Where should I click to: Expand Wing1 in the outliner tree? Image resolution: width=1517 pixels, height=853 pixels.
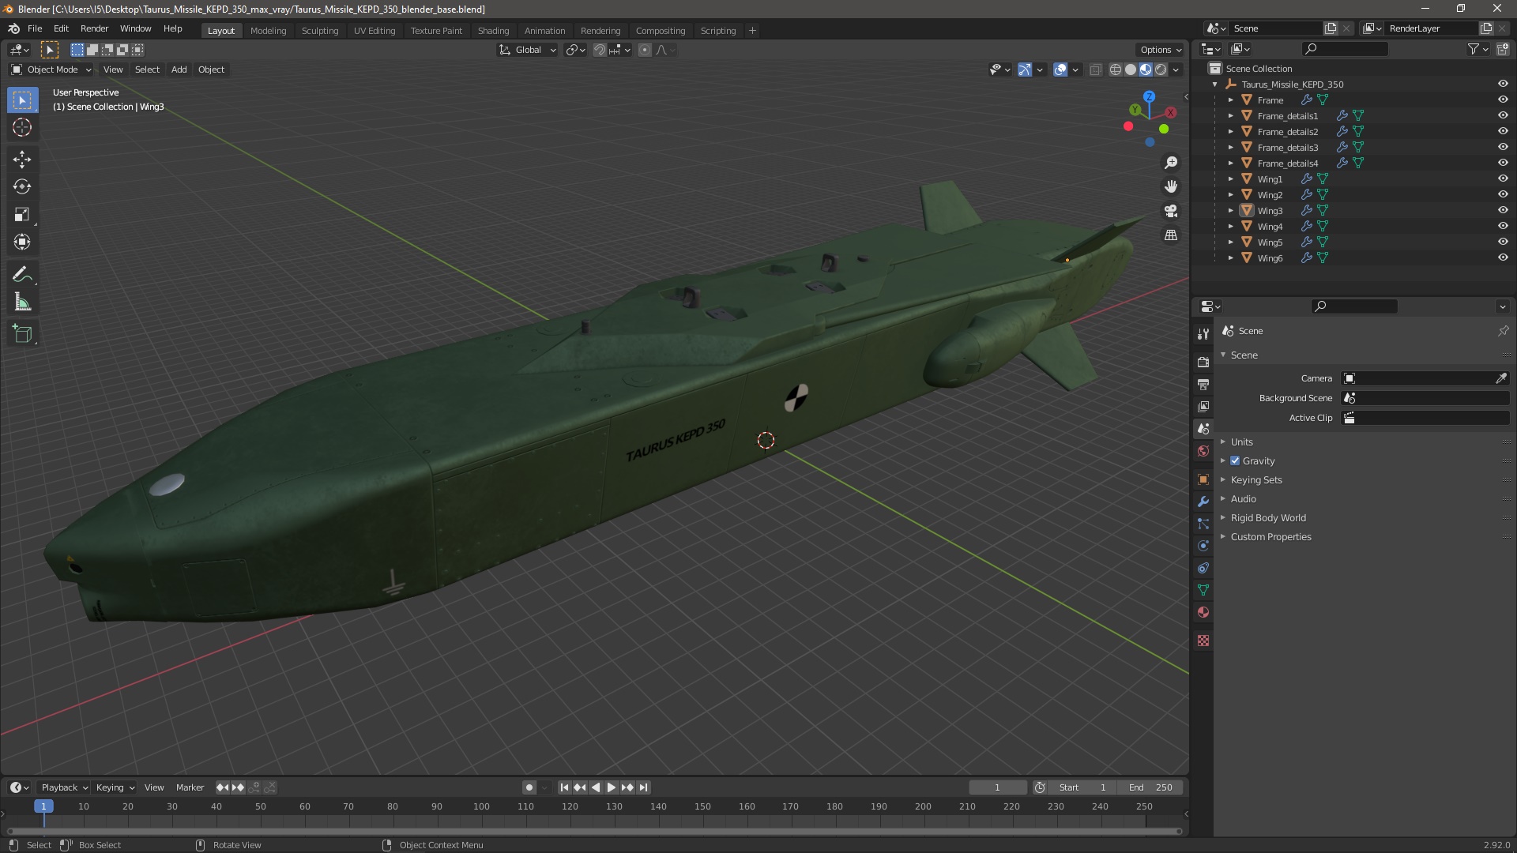click(1230, 179)
